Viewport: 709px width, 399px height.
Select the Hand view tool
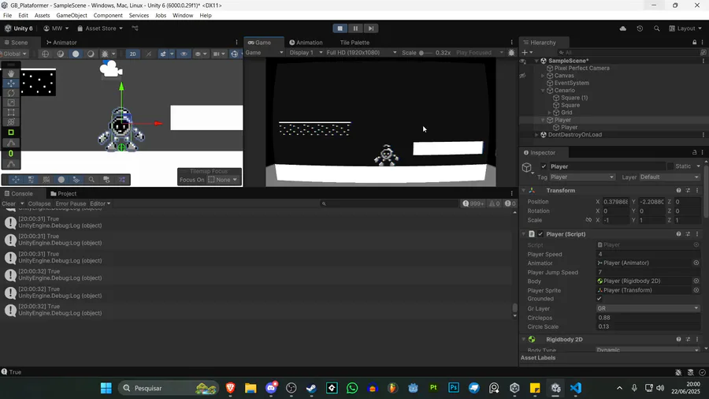point(11,74)
